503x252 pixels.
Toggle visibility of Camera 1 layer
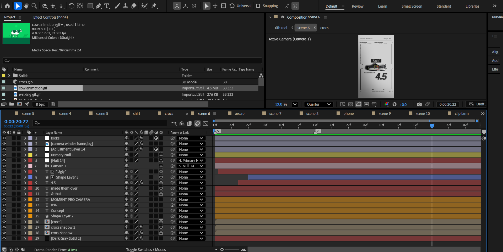(x=4, y=166)
